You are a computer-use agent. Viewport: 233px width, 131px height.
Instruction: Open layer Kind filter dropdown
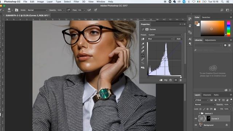tap(201, 100)
